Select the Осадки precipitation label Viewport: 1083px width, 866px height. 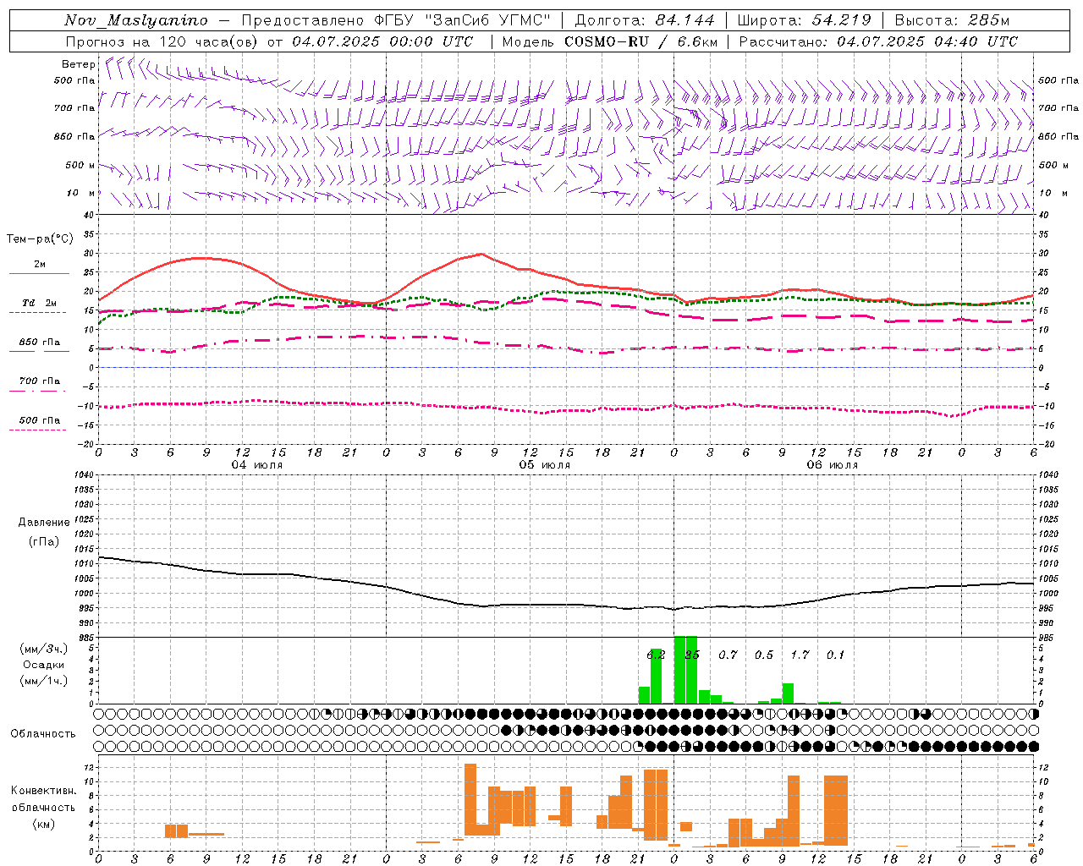coord(44,665)
